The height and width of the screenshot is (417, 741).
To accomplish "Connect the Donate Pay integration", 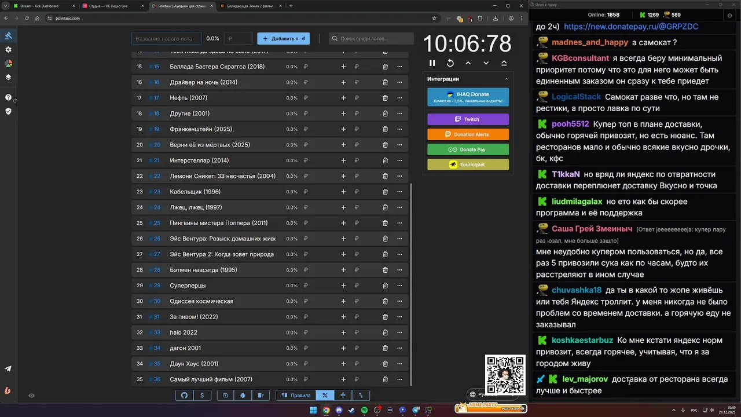I will pos(468,149).
